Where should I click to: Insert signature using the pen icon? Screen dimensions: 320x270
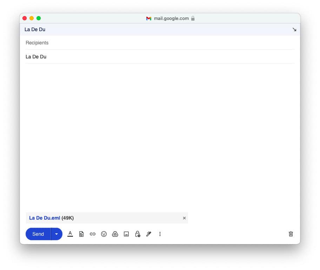pos(148,234)
